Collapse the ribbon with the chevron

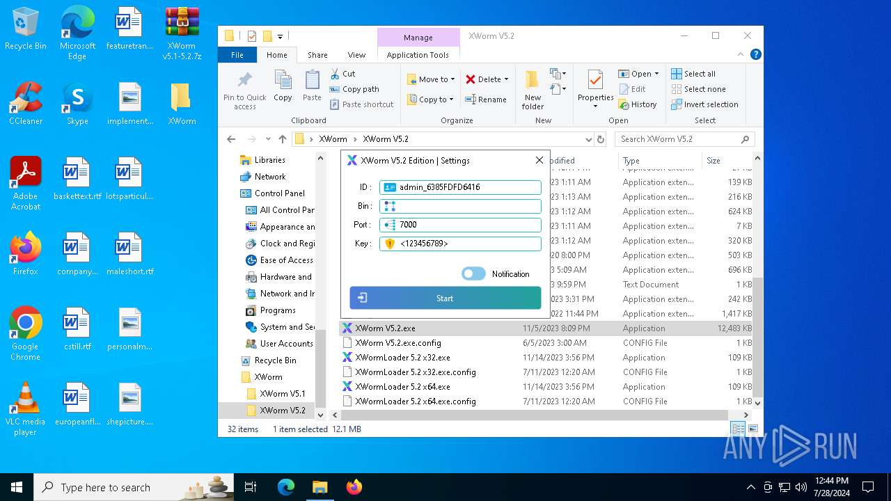click(x=740, y=54)
